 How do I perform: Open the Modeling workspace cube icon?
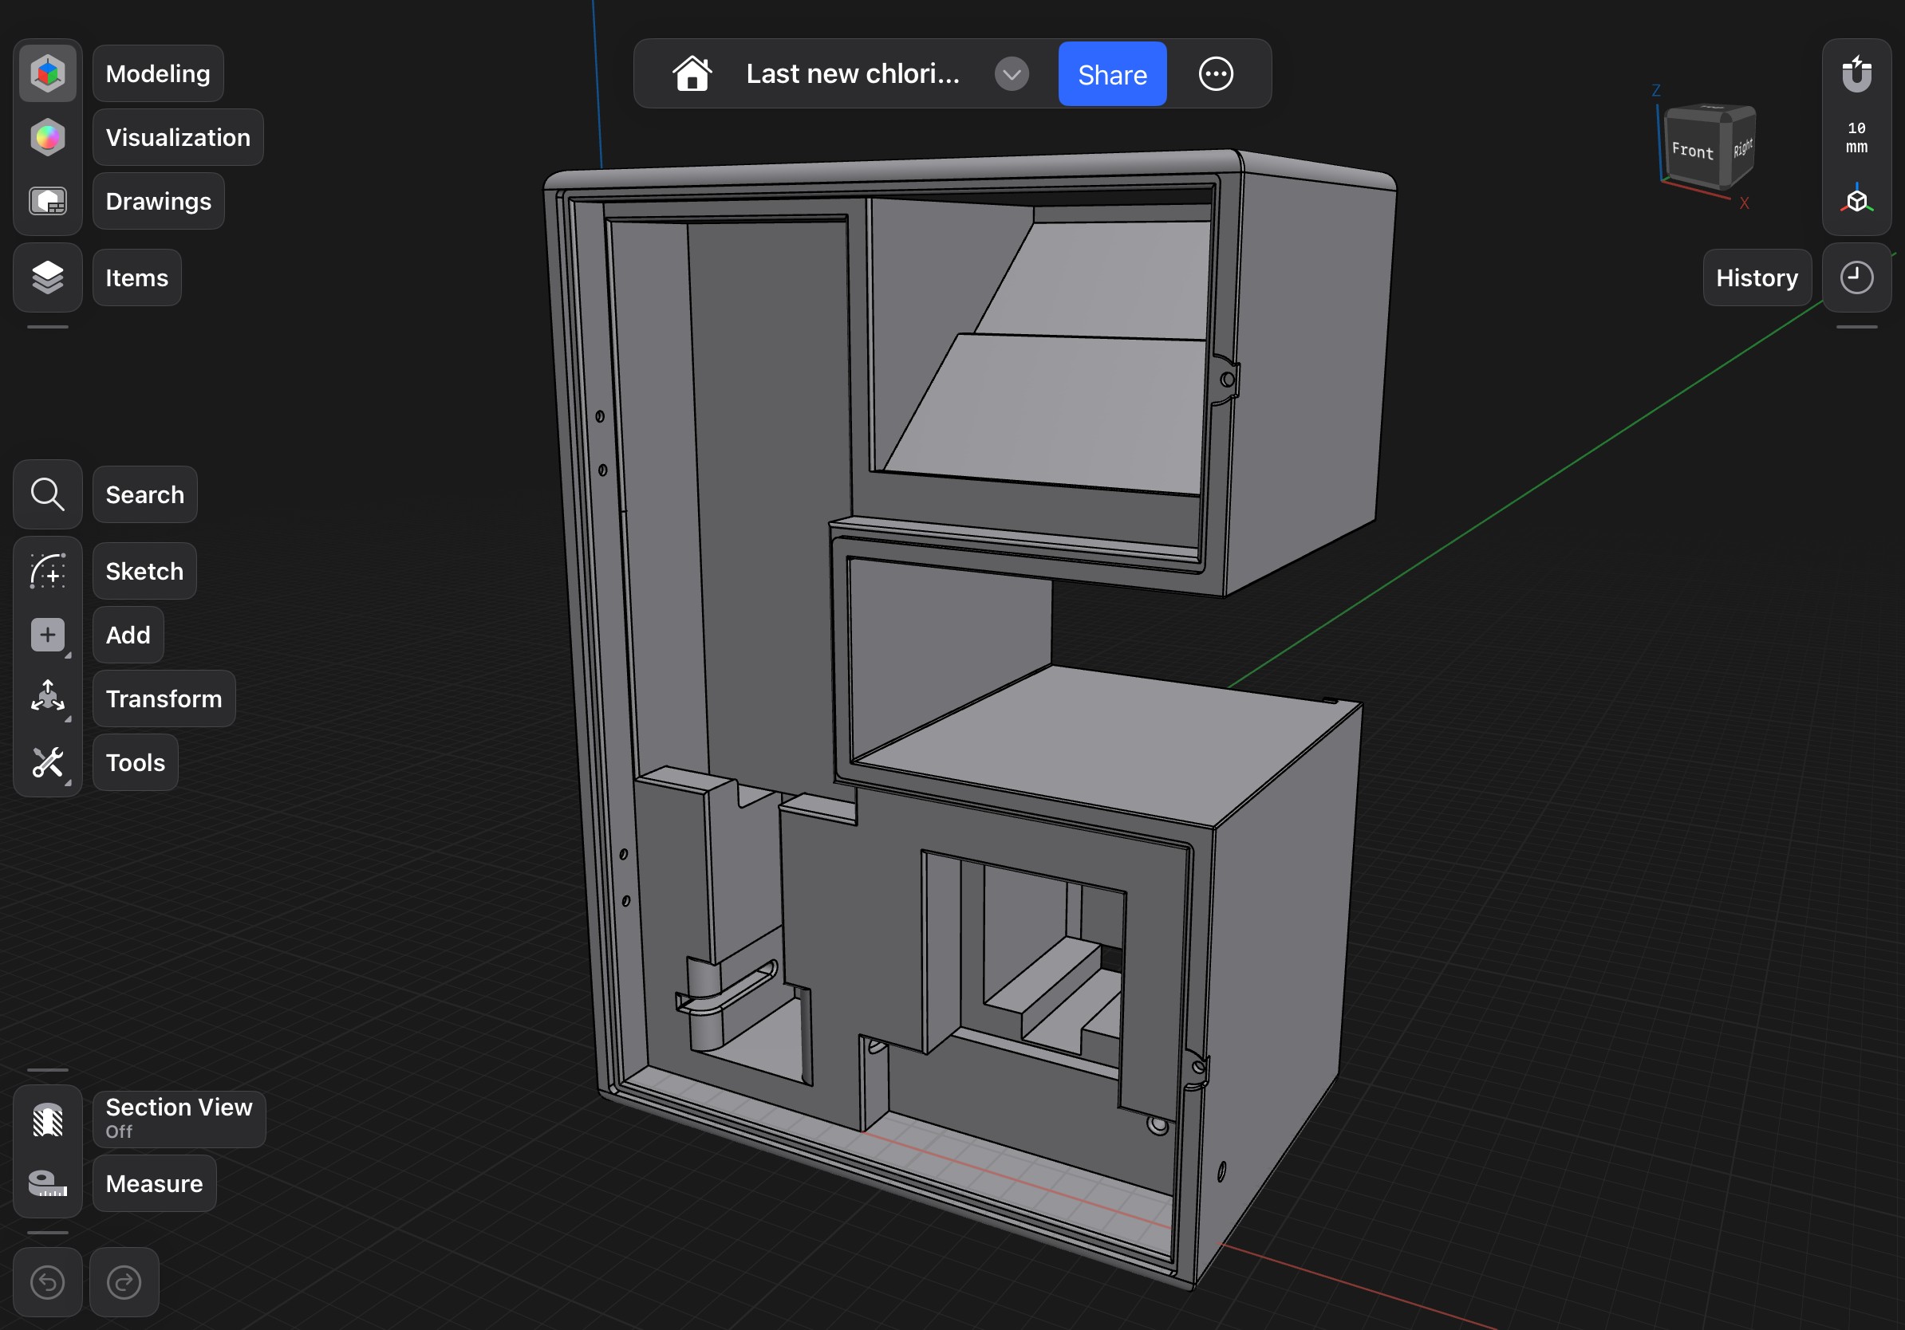pos(47,73)
